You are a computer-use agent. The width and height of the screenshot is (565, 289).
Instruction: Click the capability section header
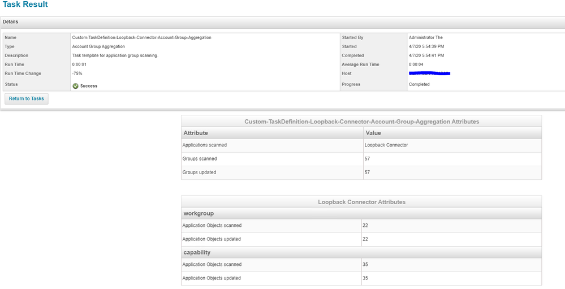[x=197, y=252]
